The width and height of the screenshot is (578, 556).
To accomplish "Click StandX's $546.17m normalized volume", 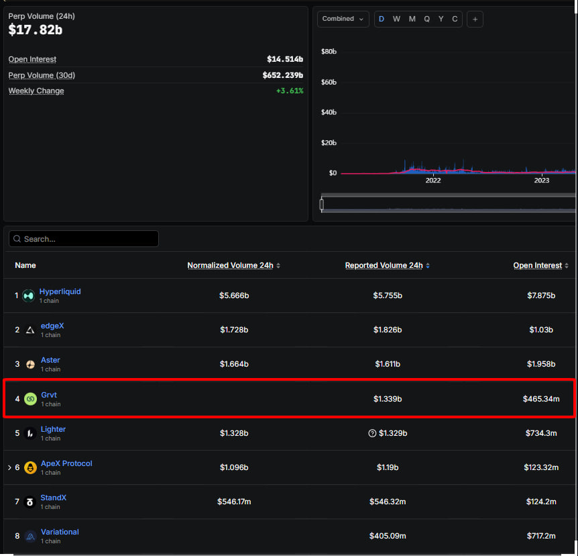I will pos(234,502).
